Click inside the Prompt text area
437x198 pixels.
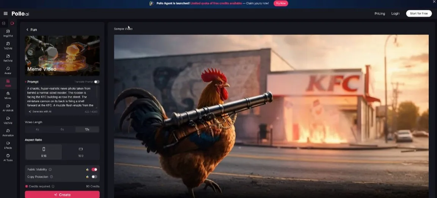[x=61, y=97]
